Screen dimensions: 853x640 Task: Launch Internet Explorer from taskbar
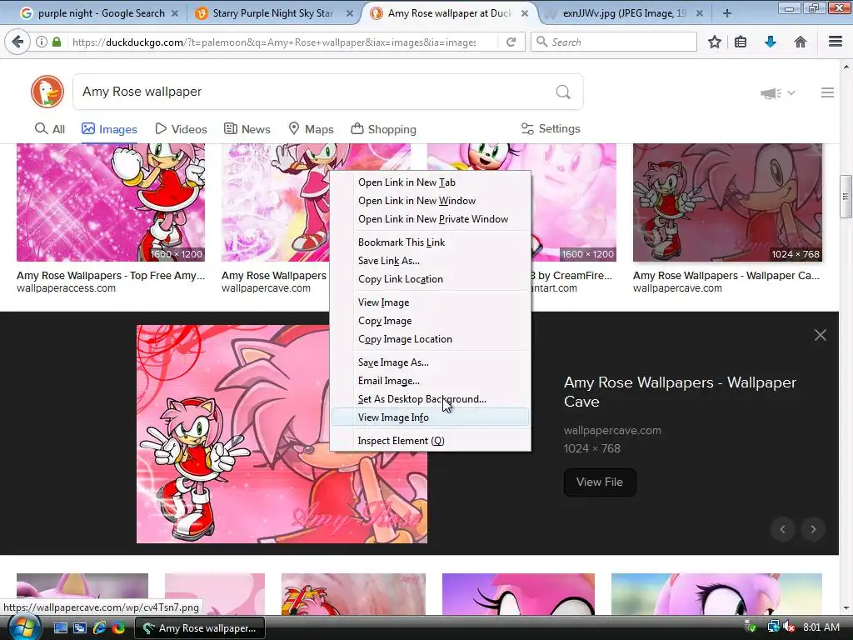coord(99,628)
